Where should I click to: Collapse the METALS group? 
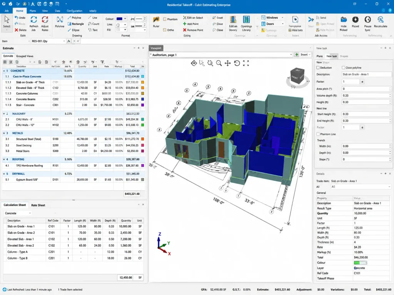click(4, 133)
